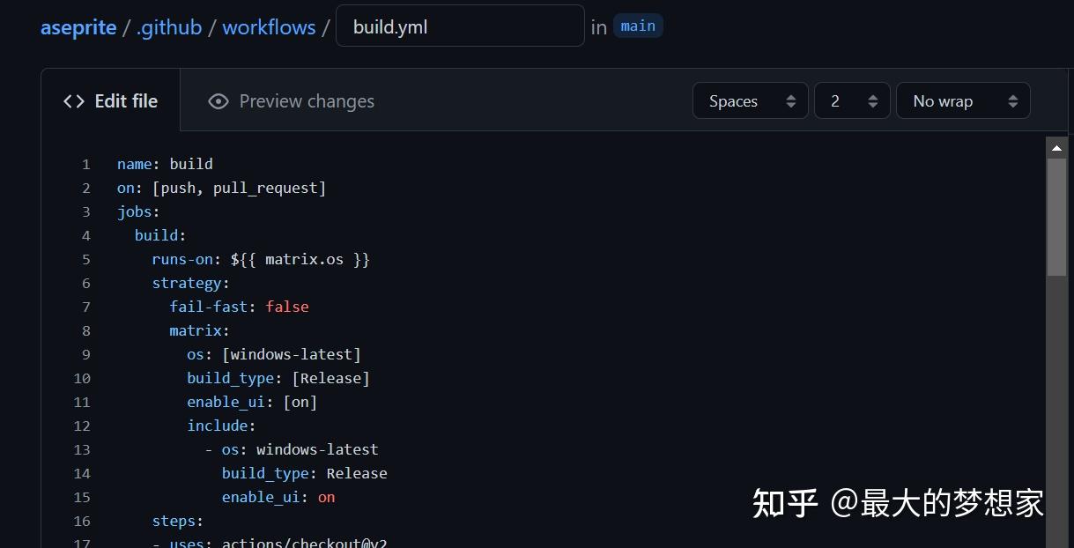The image size is (1074, 548).
Task: Expand the No wrap line mode dropdown
Action: (963, 101)
